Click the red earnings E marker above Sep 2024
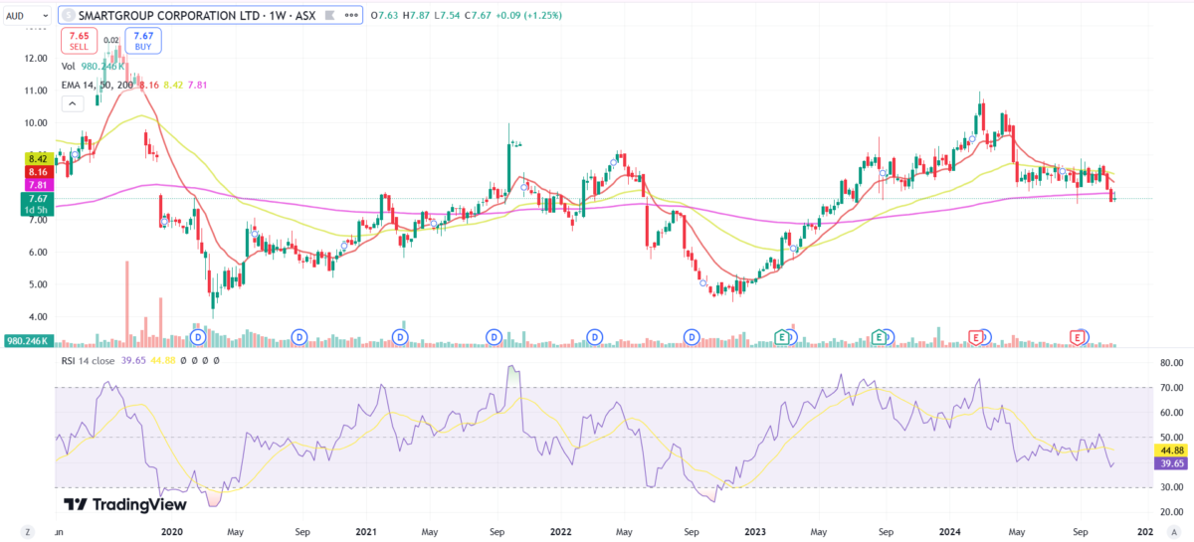This screenshot has width=1194, height=542. (1077, 338)
